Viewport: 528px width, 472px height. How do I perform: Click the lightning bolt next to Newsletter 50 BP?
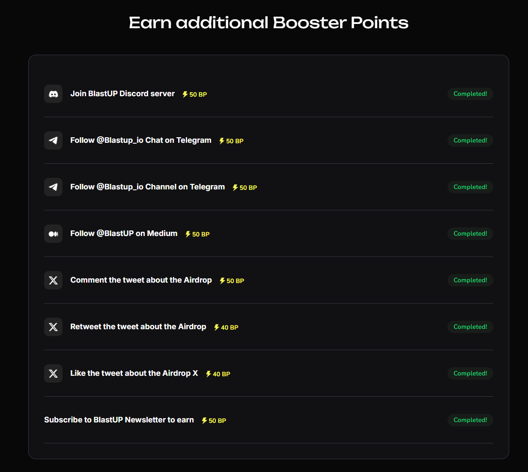pos(204,421)
